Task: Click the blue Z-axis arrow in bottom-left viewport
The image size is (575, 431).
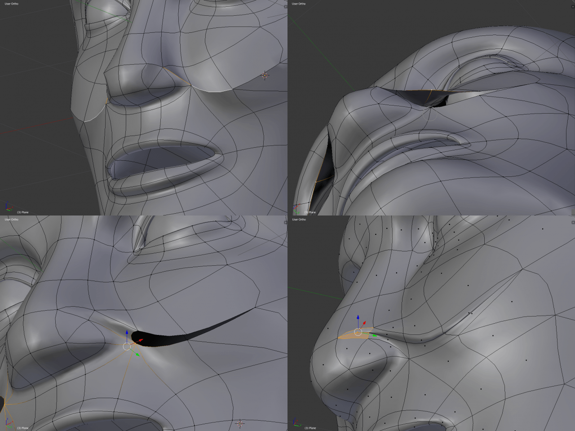Action: pos(127,333)
